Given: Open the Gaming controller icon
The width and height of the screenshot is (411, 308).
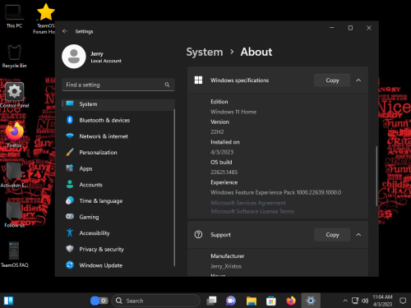Looking at the screenshot, I should 70,217.
